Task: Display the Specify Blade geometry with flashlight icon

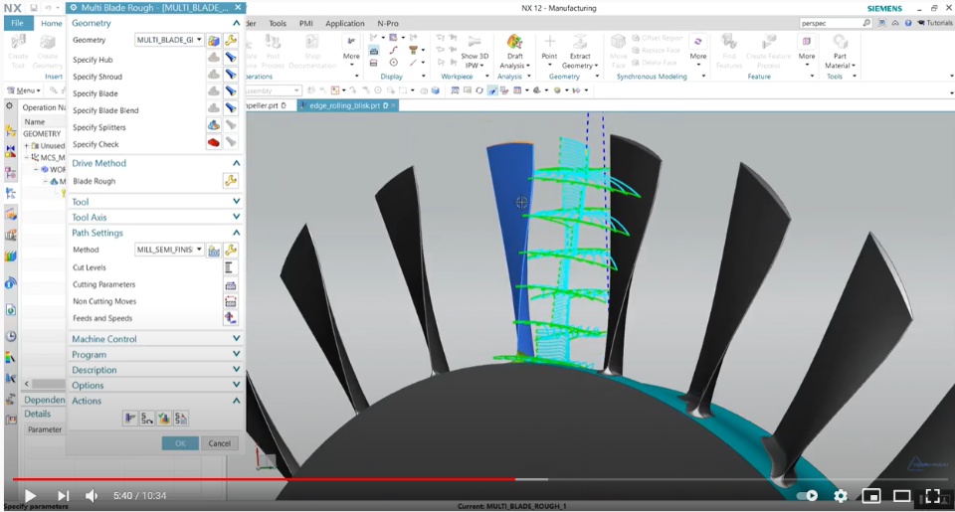Action: [231, 91]
